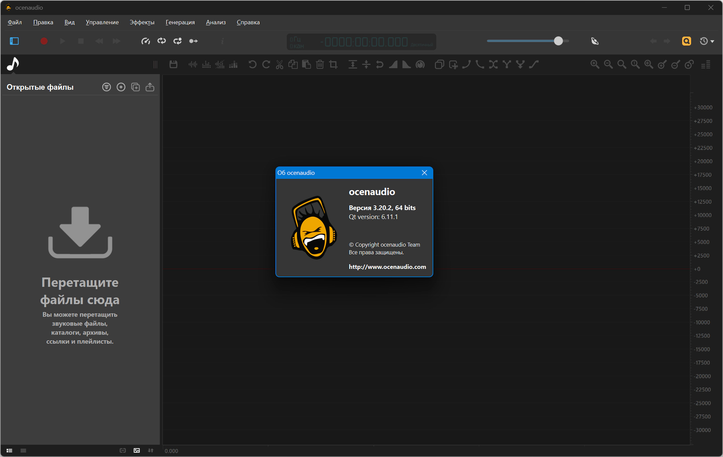
Task: Click the navigate forward arrow
Action: click(x=667, y=41)
